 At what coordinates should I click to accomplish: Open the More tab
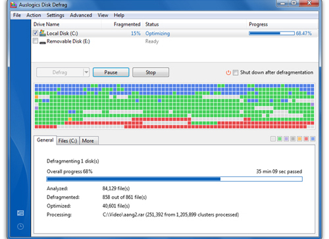pos(88,141)
